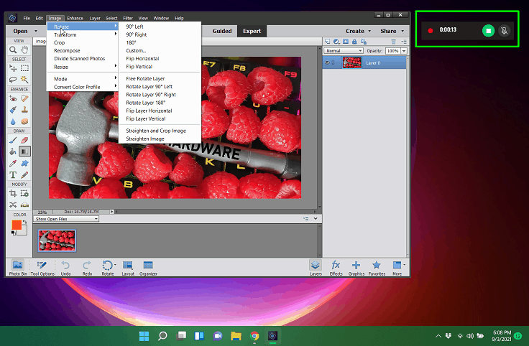The height and width of the screenshot is (346, 529).
Task: Toggle microphone mute in the recorder
Action: tap(504, 31)
